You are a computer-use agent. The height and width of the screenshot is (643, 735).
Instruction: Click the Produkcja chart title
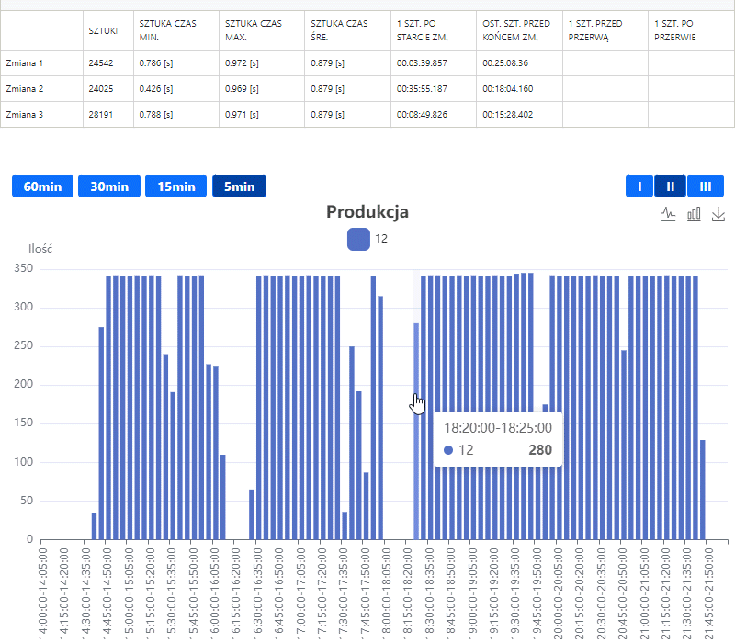tap(367, 212)
